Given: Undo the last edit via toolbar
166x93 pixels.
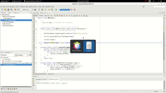Looking at the screenshot, I should coord(15,10).
